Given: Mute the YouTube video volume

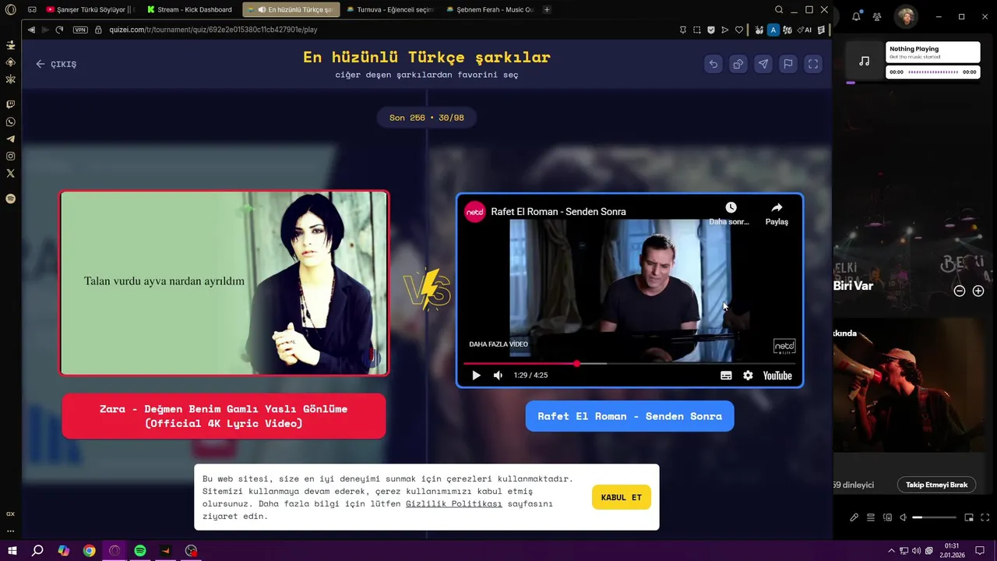Looking at the screenshot, I should pos(498,376).
